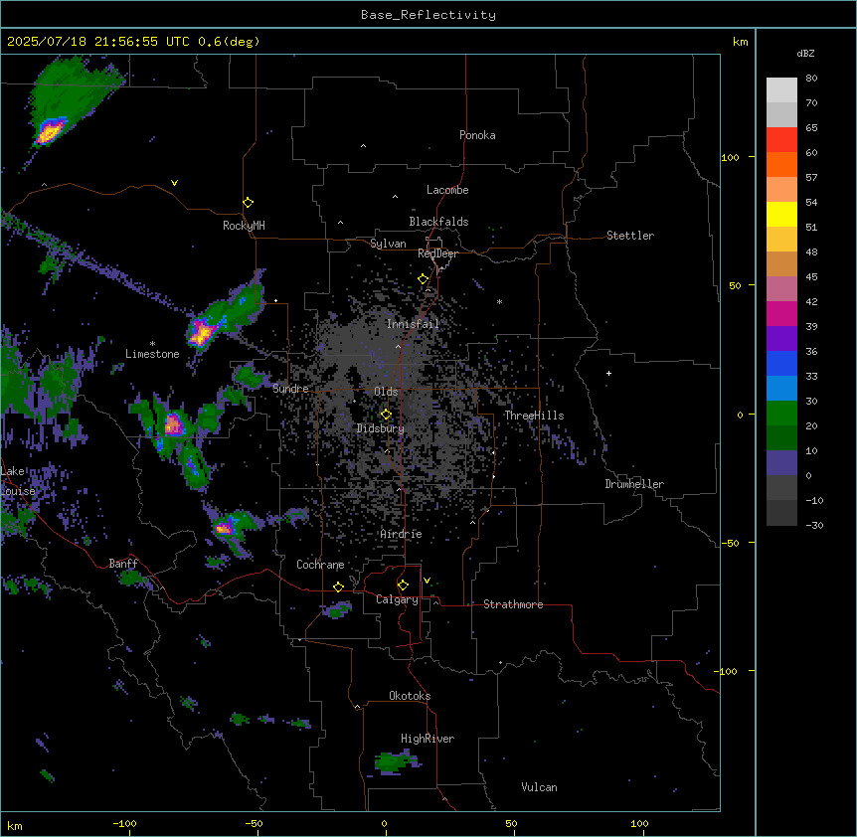857x837 pixels.
Task: Click the Vulcan city label
Action: tap(540, 787)
